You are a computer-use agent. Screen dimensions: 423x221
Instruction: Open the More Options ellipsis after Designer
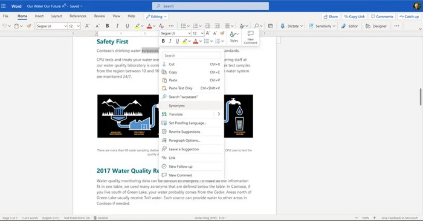coord(396,26)
